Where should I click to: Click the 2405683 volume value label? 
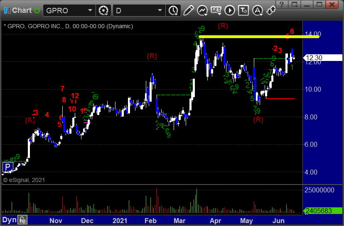point(322,211)
